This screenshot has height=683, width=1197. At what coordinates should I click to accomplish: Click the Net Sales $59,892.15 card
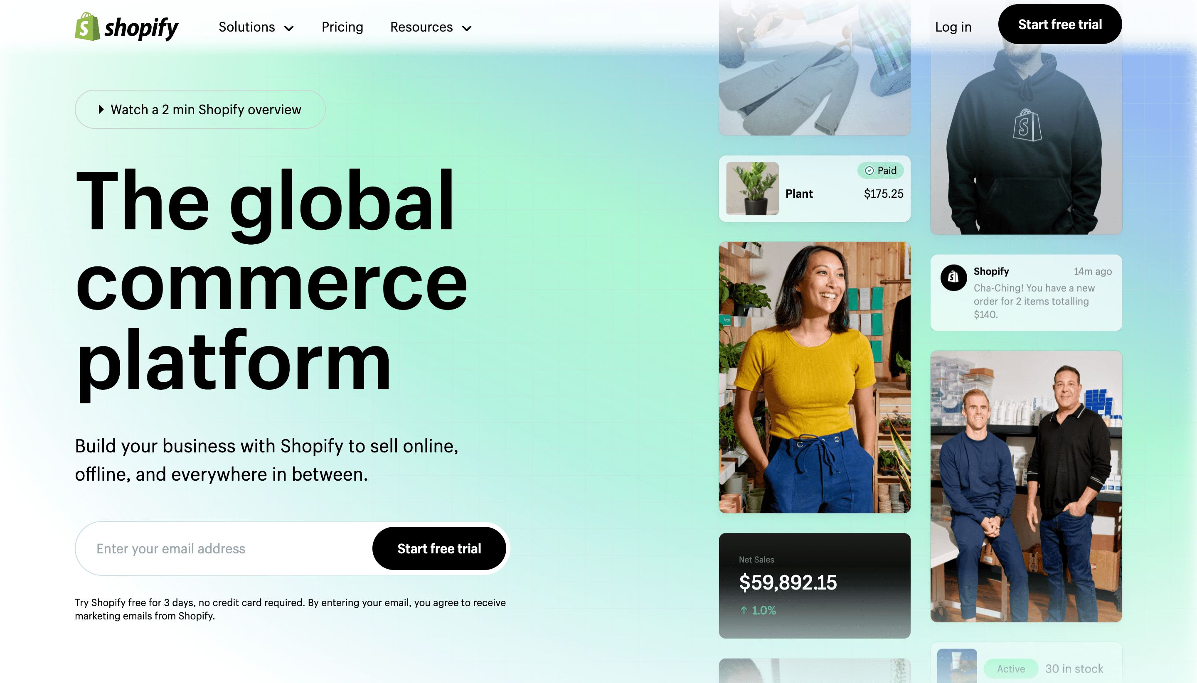(815, 585)
